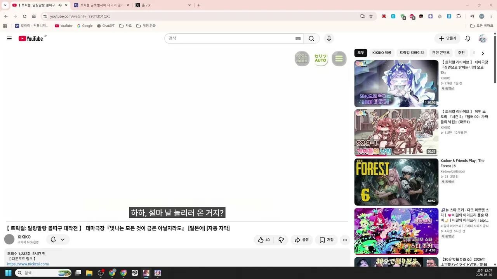This screenshot has width=497, height=279.
Task: Mute the YouTube tab audio
Action: [x=60, y=5]
